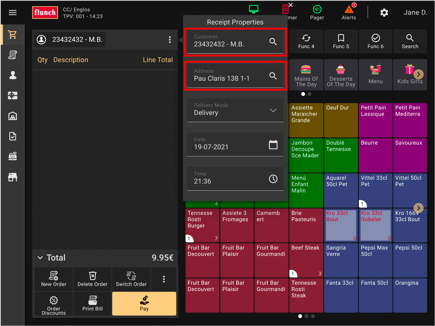Image resolution: width=435 pixels, height=326 pixels.
Task: Click the Print Bill button
Action: pyautogui.click(x=92, y=303)
